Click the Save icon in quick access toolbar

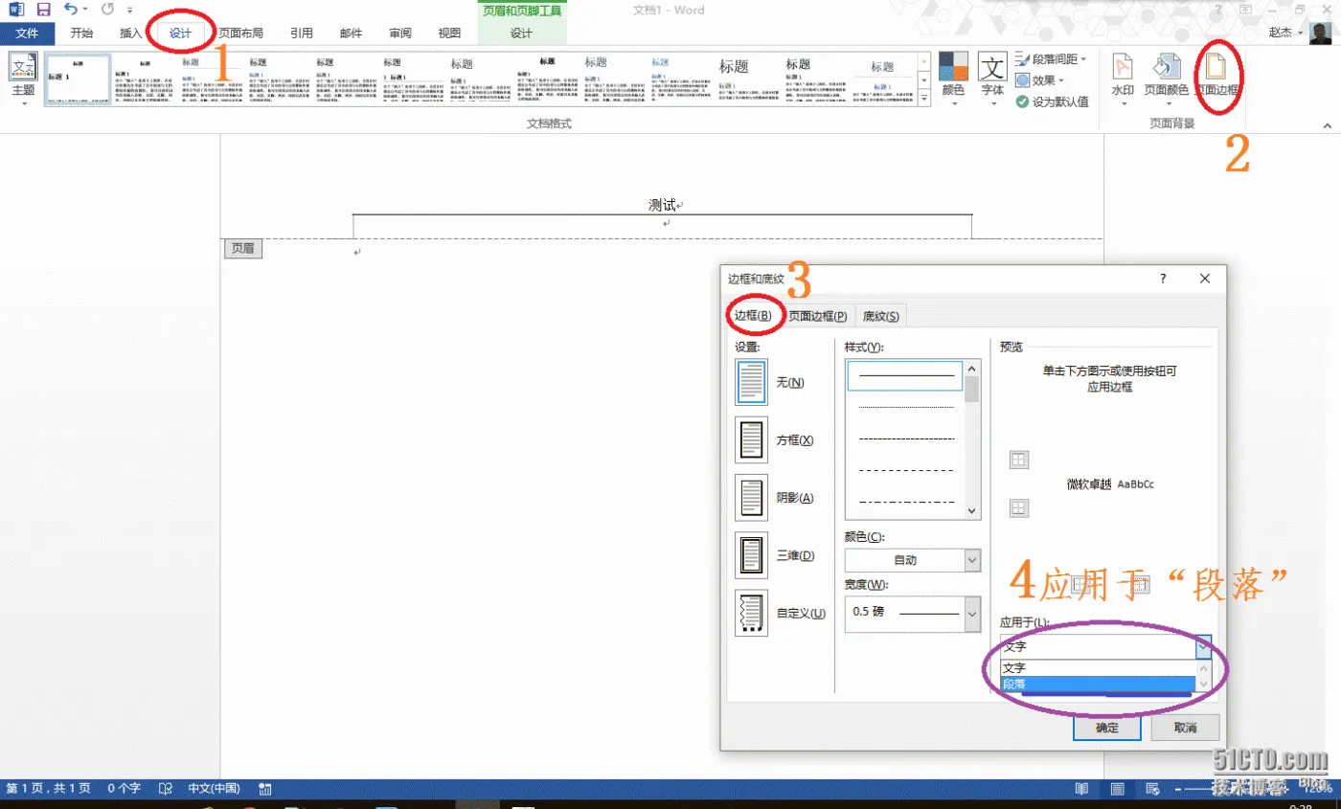[x=43, y=10]
